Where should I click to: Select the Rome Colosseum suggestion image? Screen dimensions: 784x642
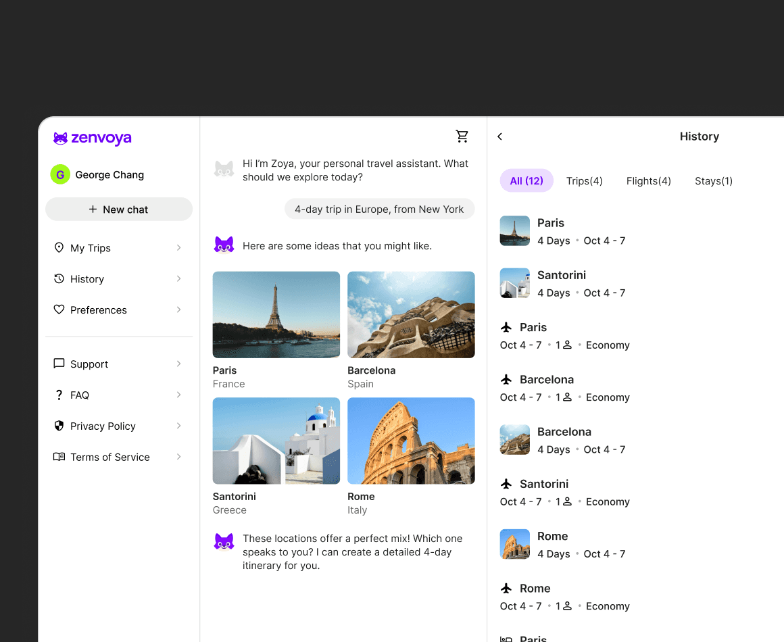pyautogui.click(x=411, y=441)
